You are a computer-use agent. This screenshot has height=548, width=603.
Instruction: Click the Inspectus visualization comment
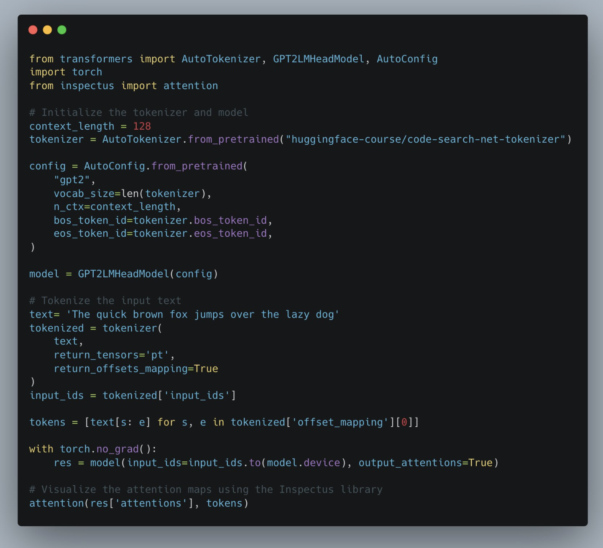pos(206,489)
